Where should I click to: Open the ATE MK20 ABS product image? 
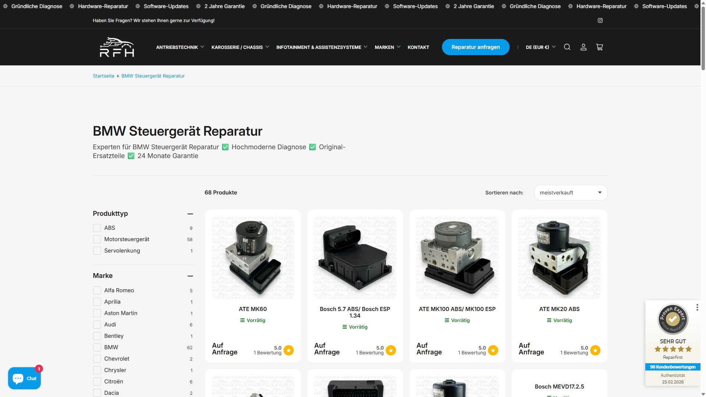[559, 257]
